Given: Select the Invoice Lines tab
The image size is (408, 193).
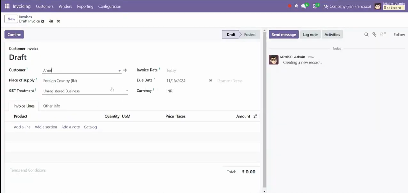Looking at the screenshot, I should pos(24,106).
